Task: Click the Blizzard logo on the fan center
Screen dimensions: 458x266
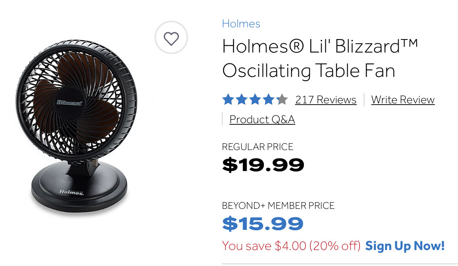Action: click(69, 102)
